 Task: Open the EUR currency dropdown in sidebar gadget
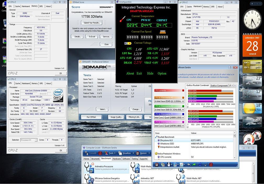point(246,63)
